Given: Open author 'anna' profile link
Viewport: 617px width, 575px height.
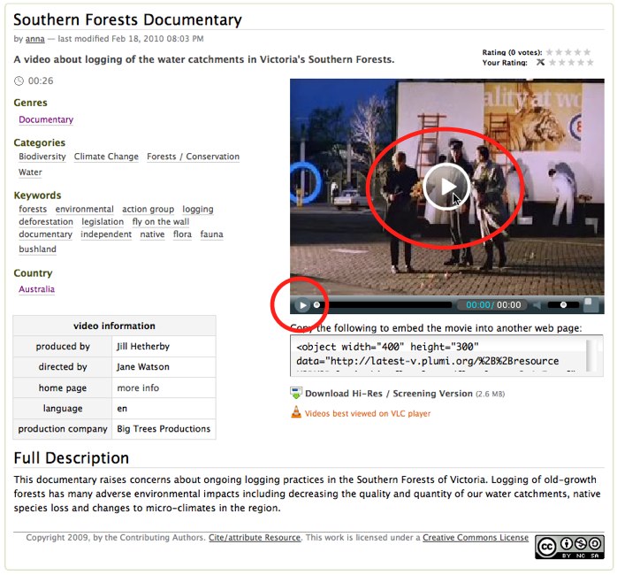Looking at the screenshot, I should pos(34,39).
